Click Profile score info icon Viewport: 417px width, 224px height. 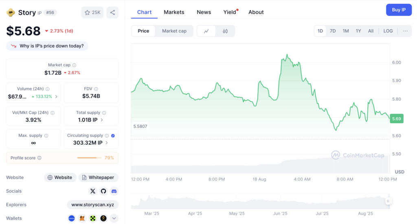pyautogui.click(x=40, y=158)
